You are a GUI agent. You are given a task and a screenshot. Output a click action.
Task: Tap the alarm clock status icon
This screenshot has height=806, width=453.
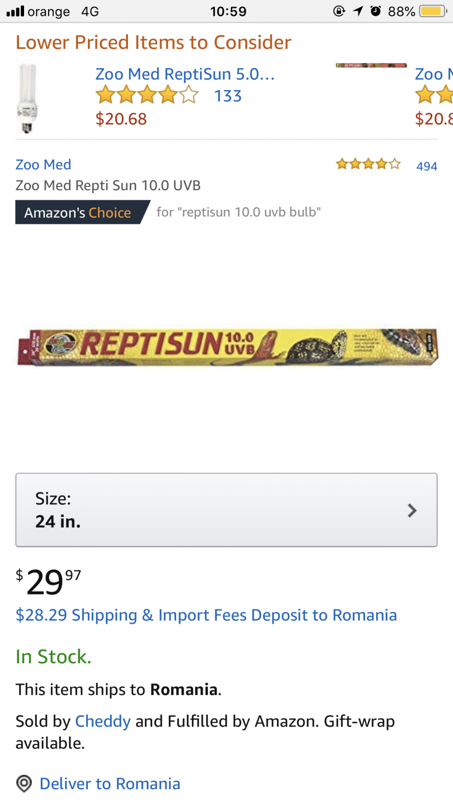[x=376, y=11]
